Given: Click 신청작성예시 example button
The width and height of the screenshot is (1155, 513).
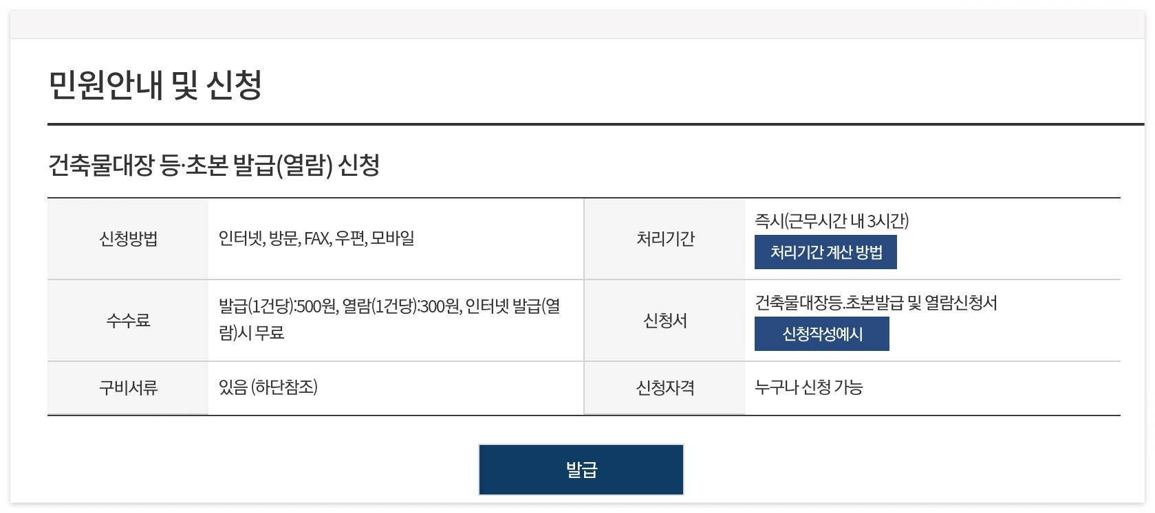Looking at the screenshot, I should pos(821,334).
